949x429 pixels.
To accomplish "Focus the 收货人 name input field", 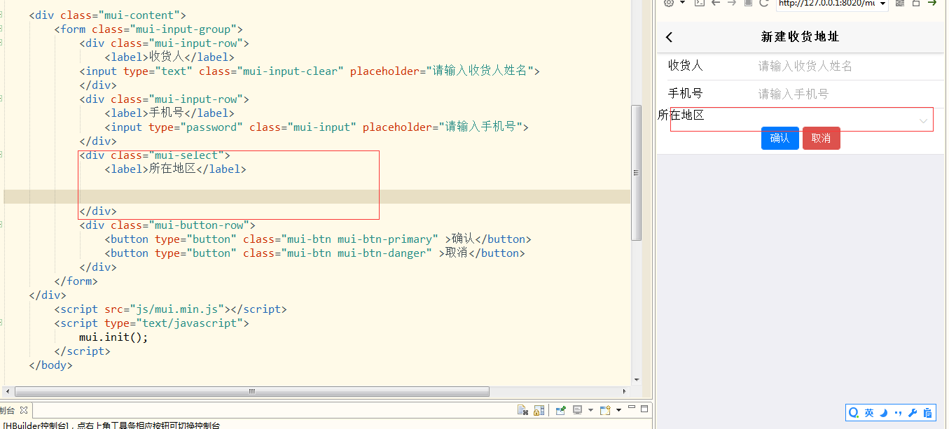I will pos(846,66).
